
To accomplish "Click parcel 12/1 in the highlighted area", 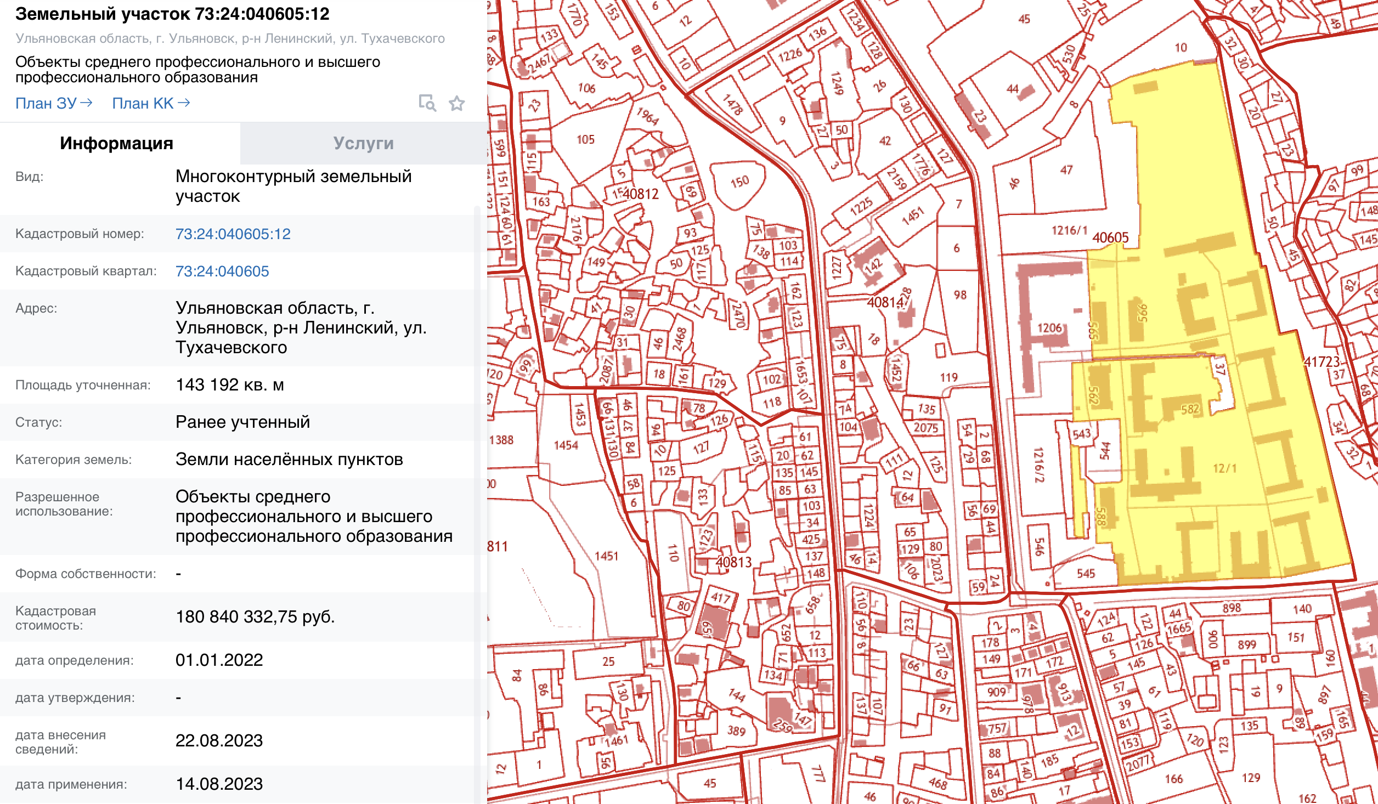I will point(1225,468).
